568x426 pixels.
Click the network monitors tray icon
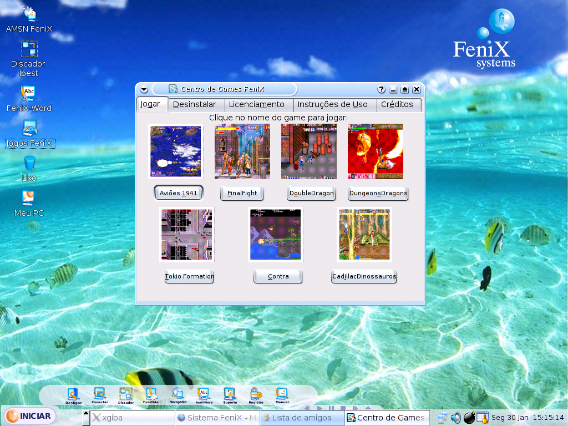[x=443, y=418]
